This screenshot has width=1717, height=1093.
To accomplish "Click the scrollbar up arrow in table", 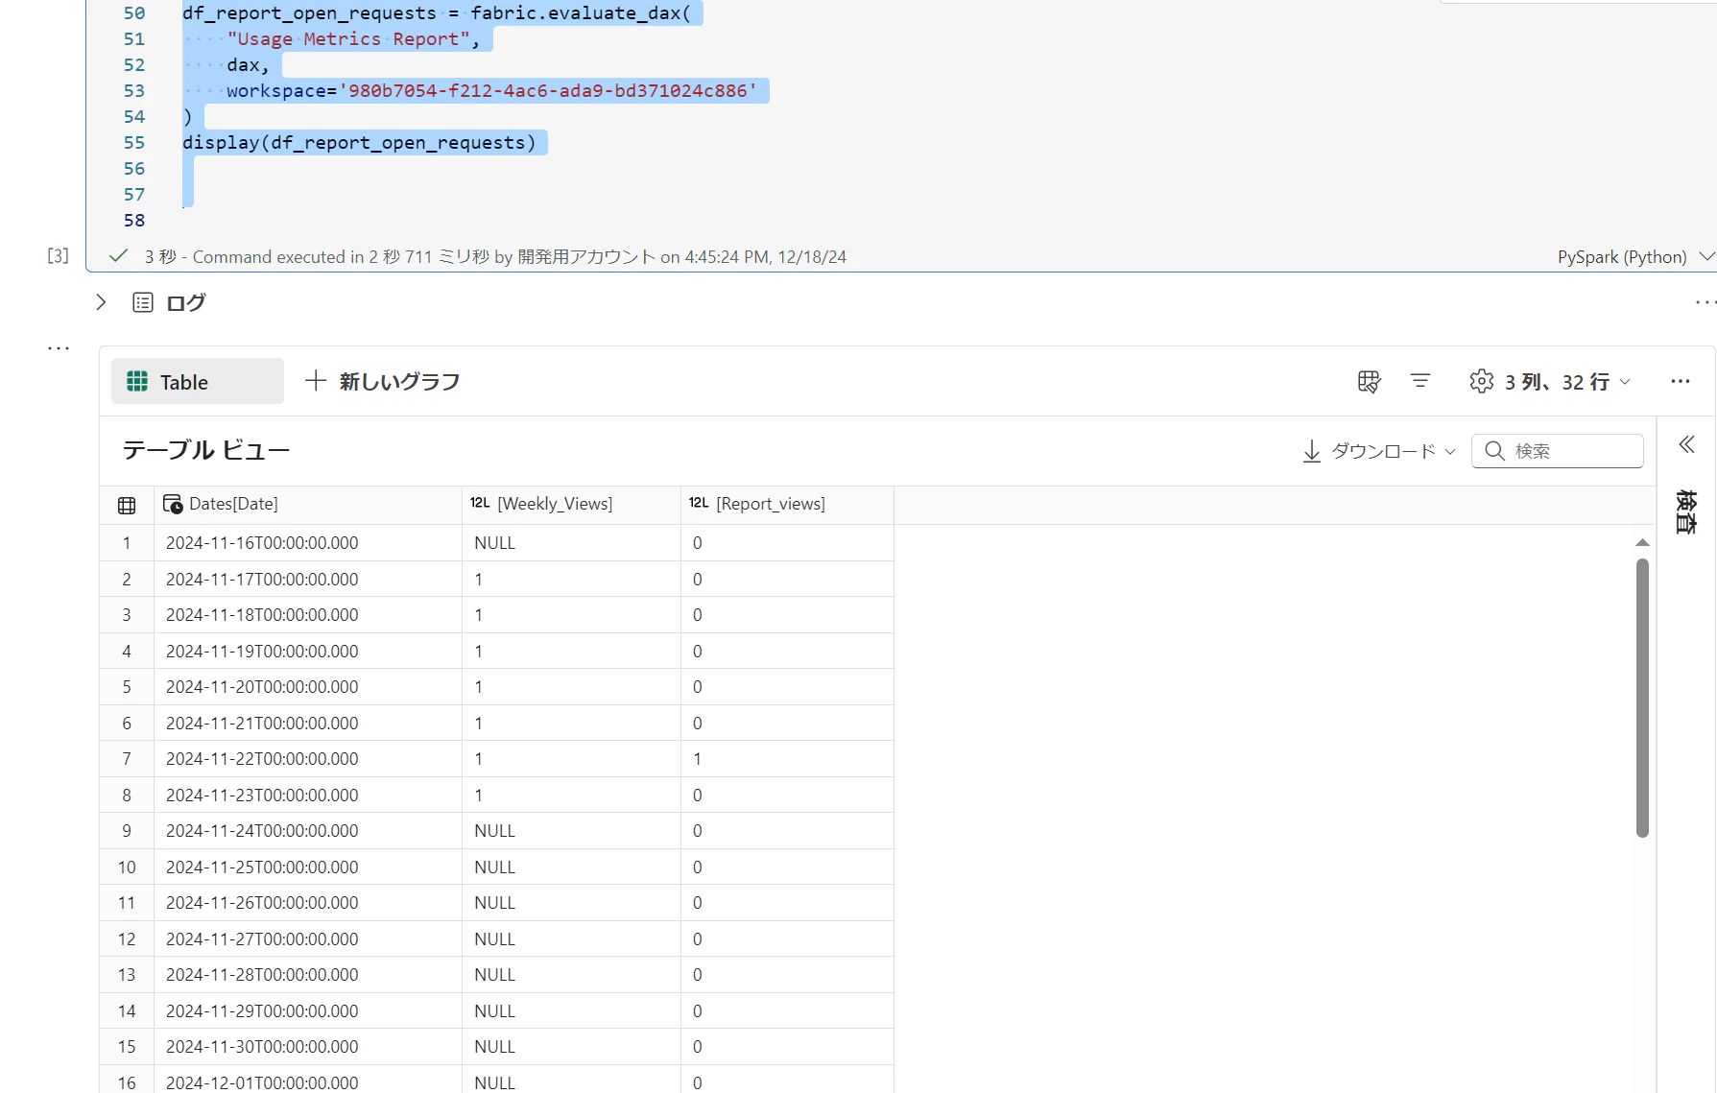I will click(1642, 543).
